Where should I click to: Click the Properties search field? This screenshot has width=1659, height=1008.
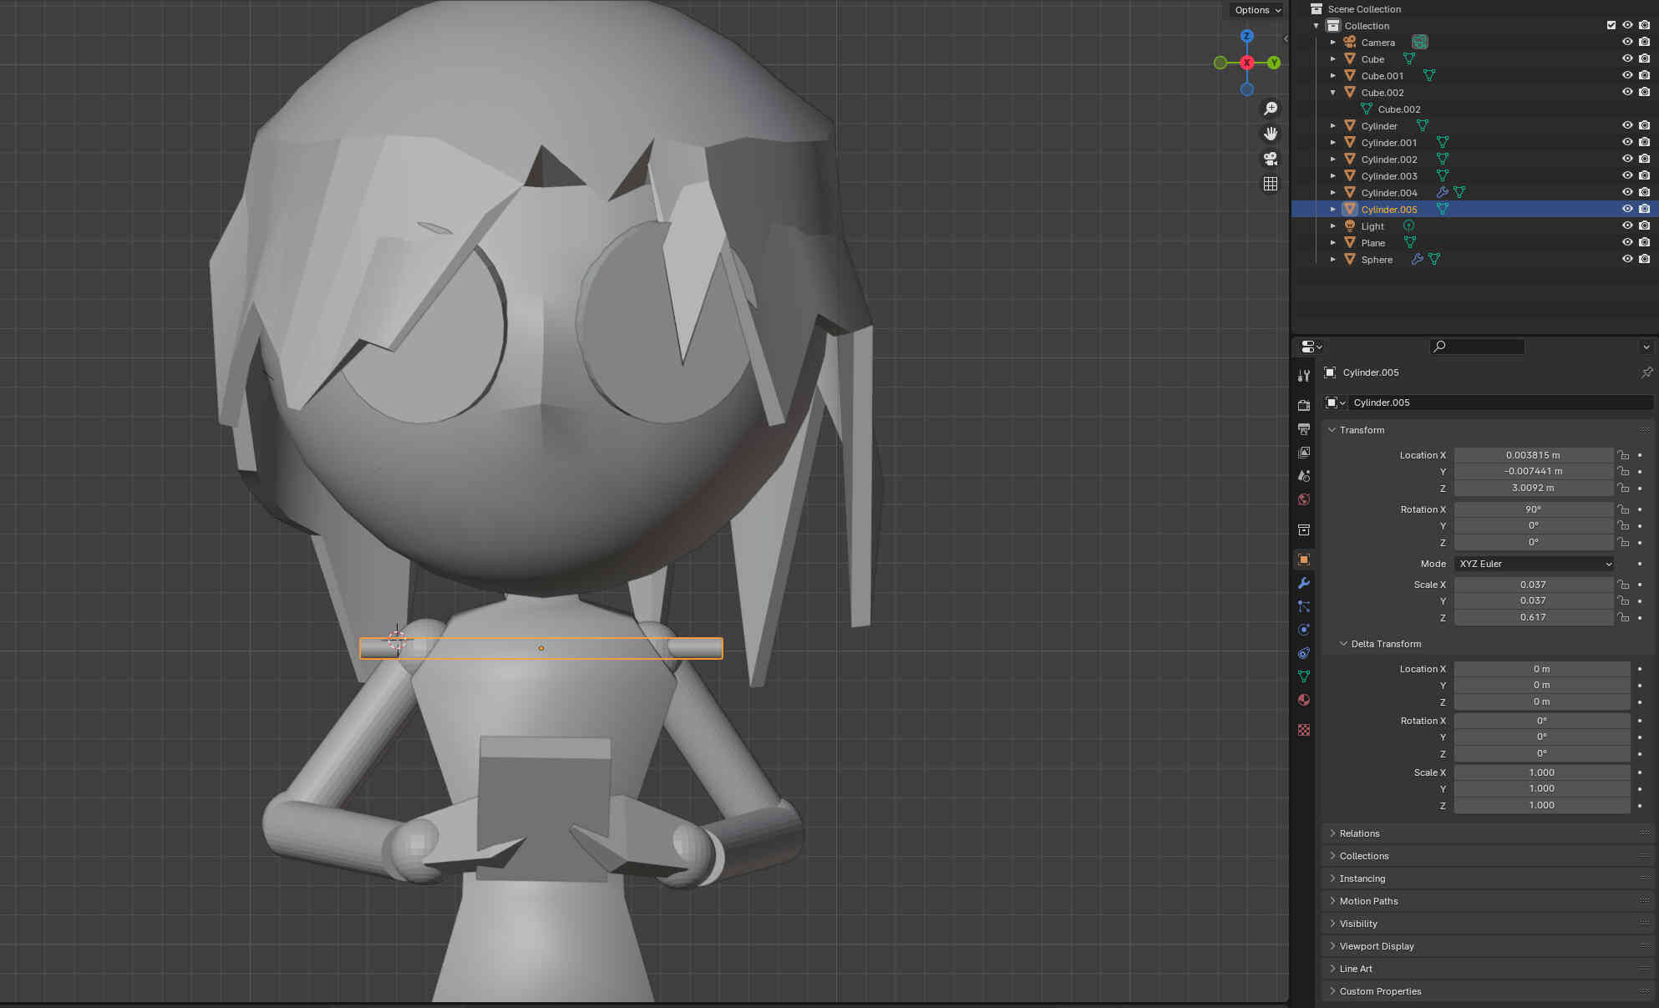1477,347
